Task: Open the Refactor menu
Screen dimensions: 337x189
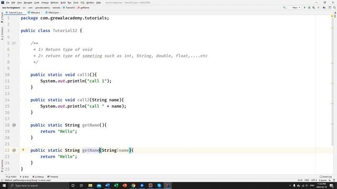Action: pos(55,3)
